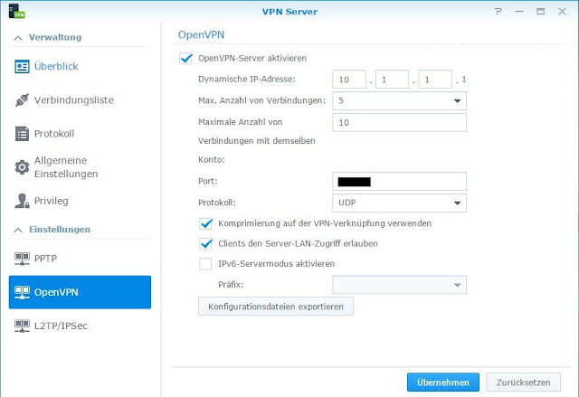The image size is (579, 397).
Task: Open the Präfix dropdown
Action: (399, 285)
